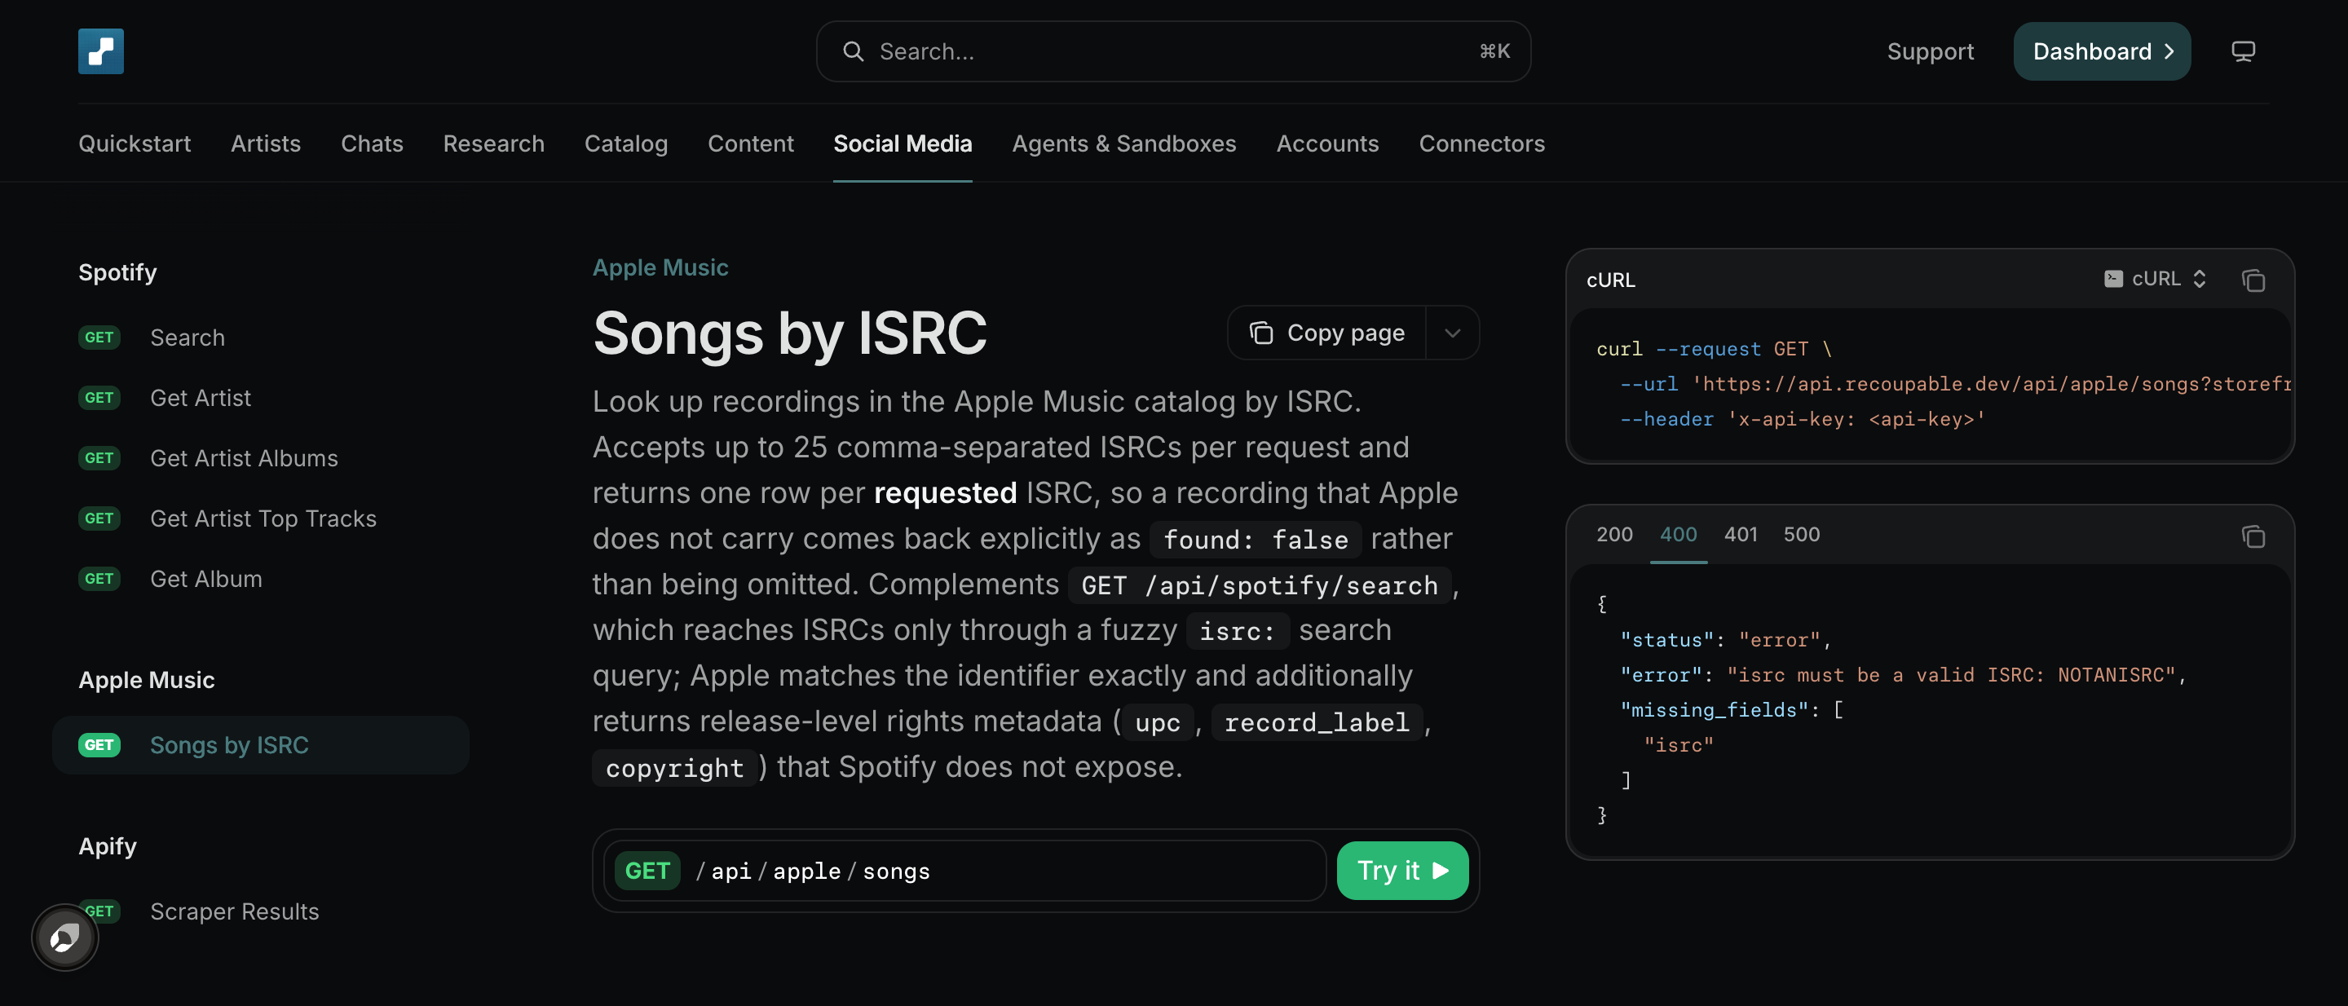Image resolution: width=2348 pixels, height=1006 pixels.
Task: Toggle the theme monitor icon
Action: [x=2243, y=51]
